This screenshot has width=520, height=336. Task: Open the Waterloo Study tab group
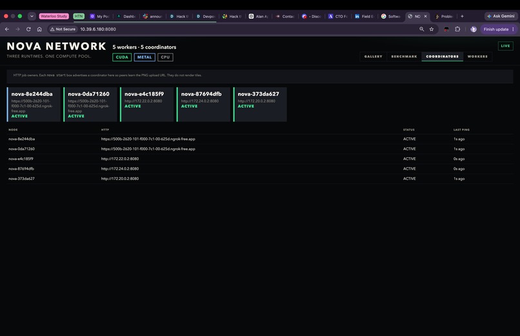point(54,16)
